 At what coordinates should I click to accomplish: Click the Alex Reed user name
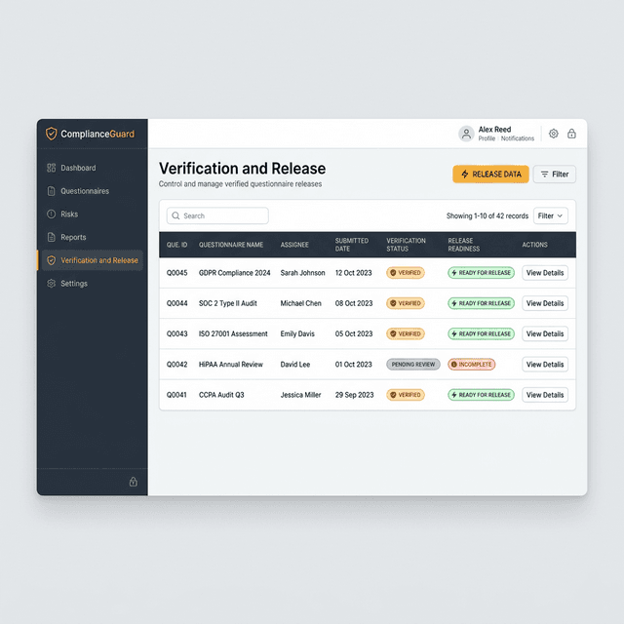pyautogui.click(x=494, y=130)
